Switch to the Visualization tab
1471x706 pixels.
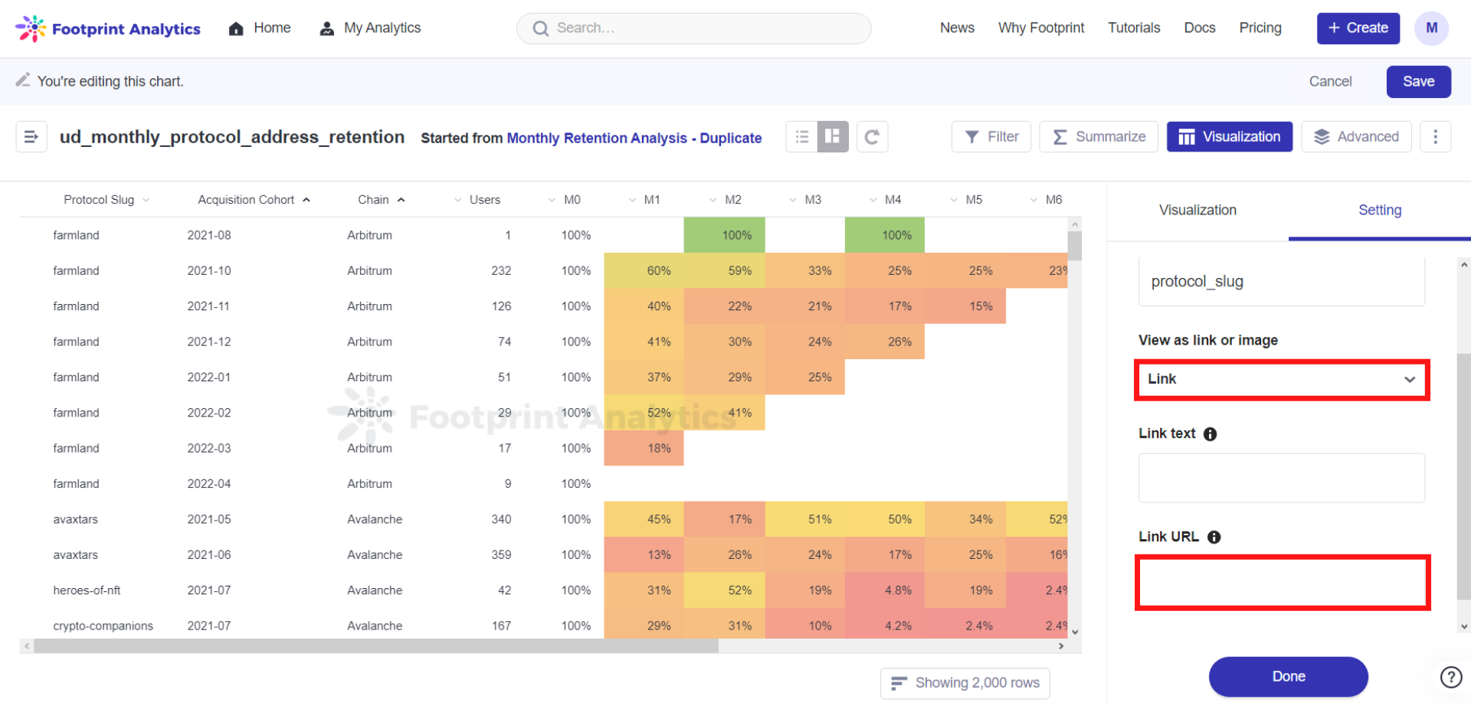[1197, 211]
